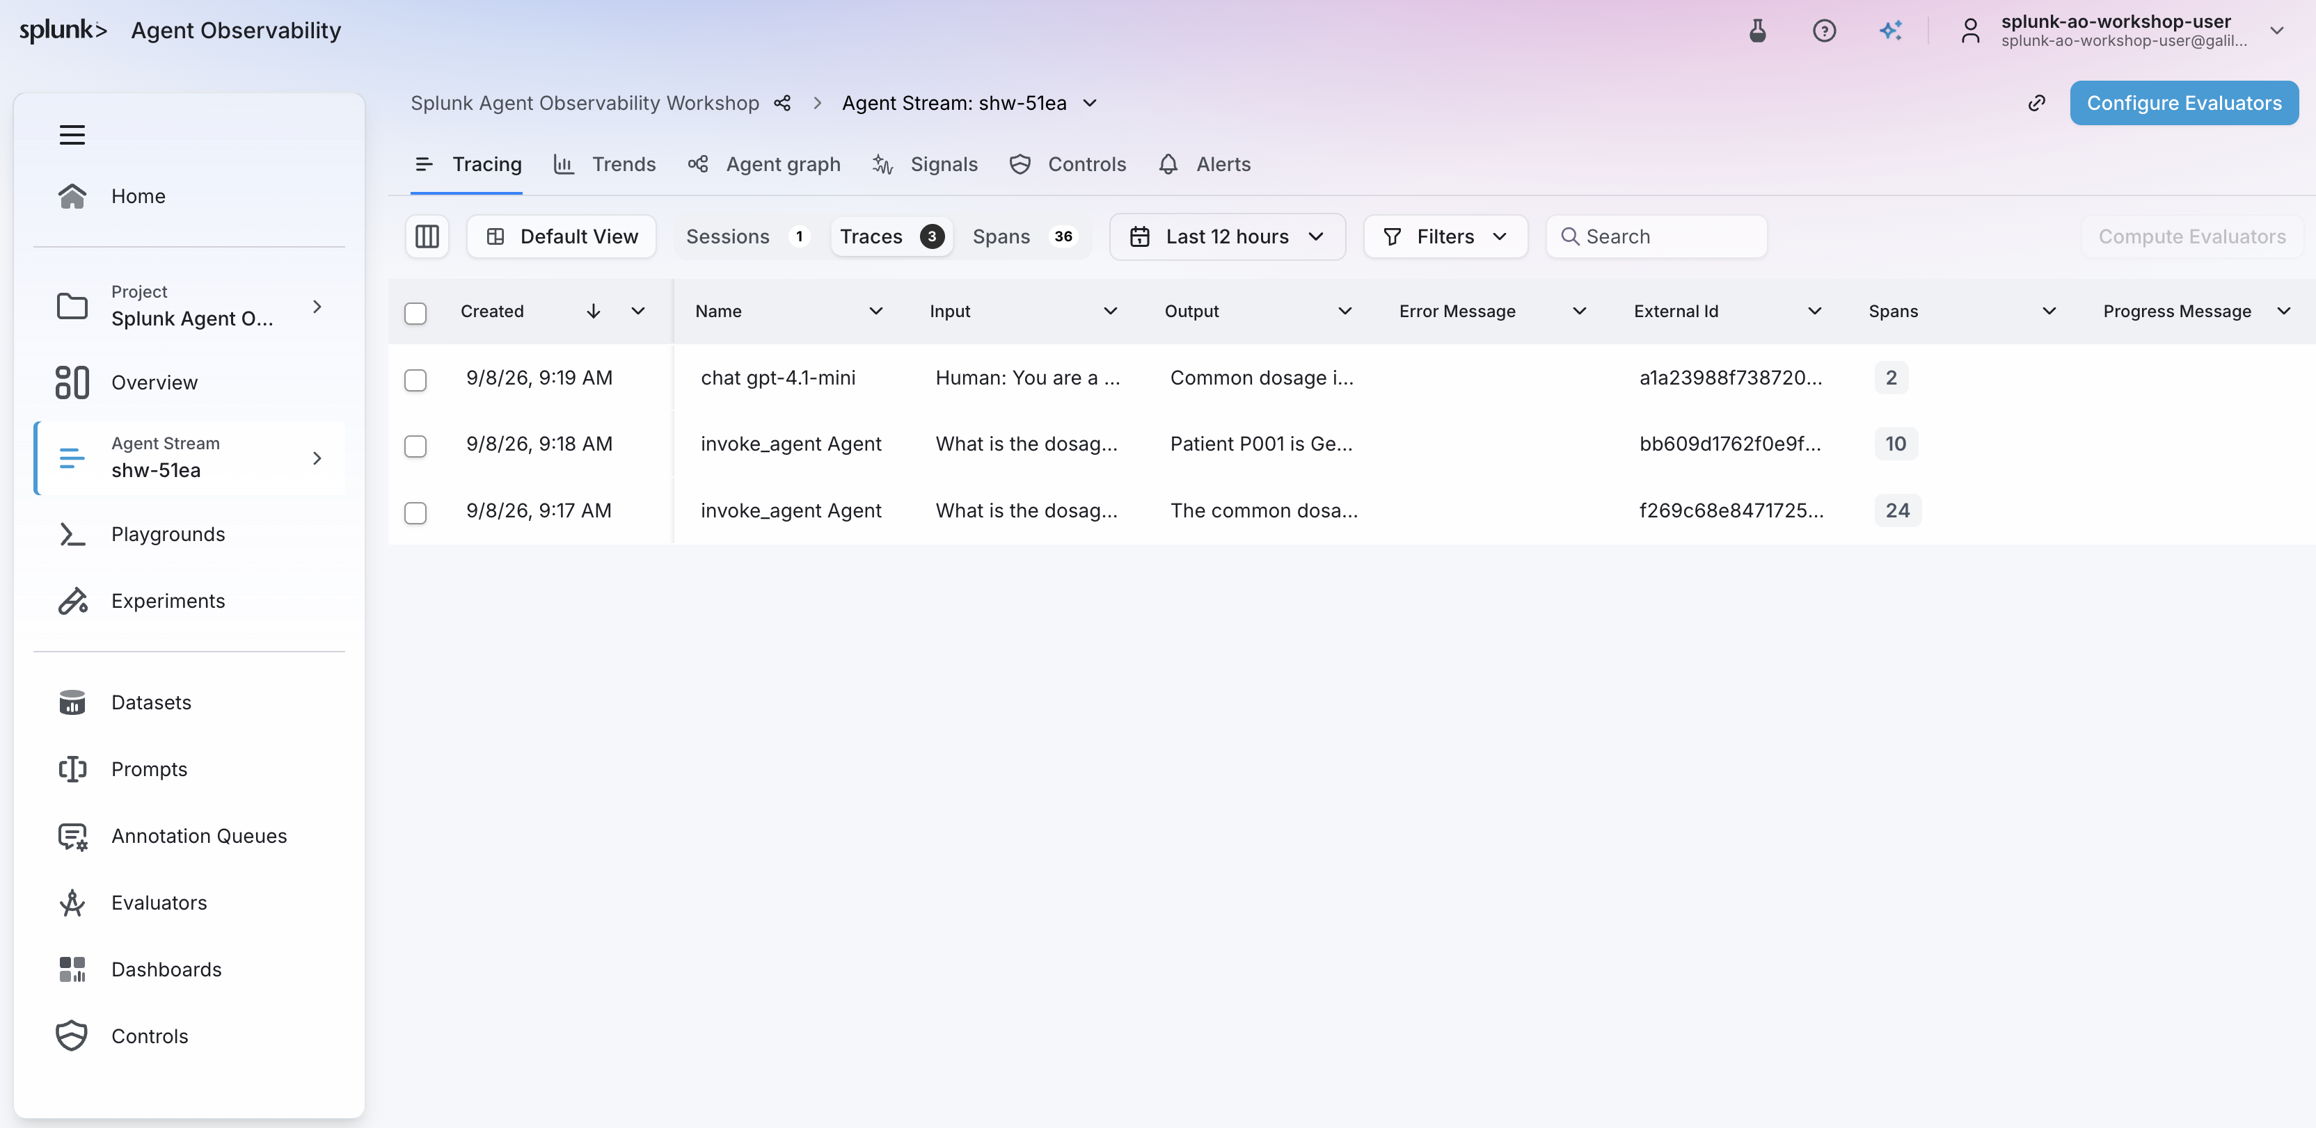Viewport: 2316px width, 1128px height.
Task: Open the Name column menu chevron
Action: click(875, 311)
